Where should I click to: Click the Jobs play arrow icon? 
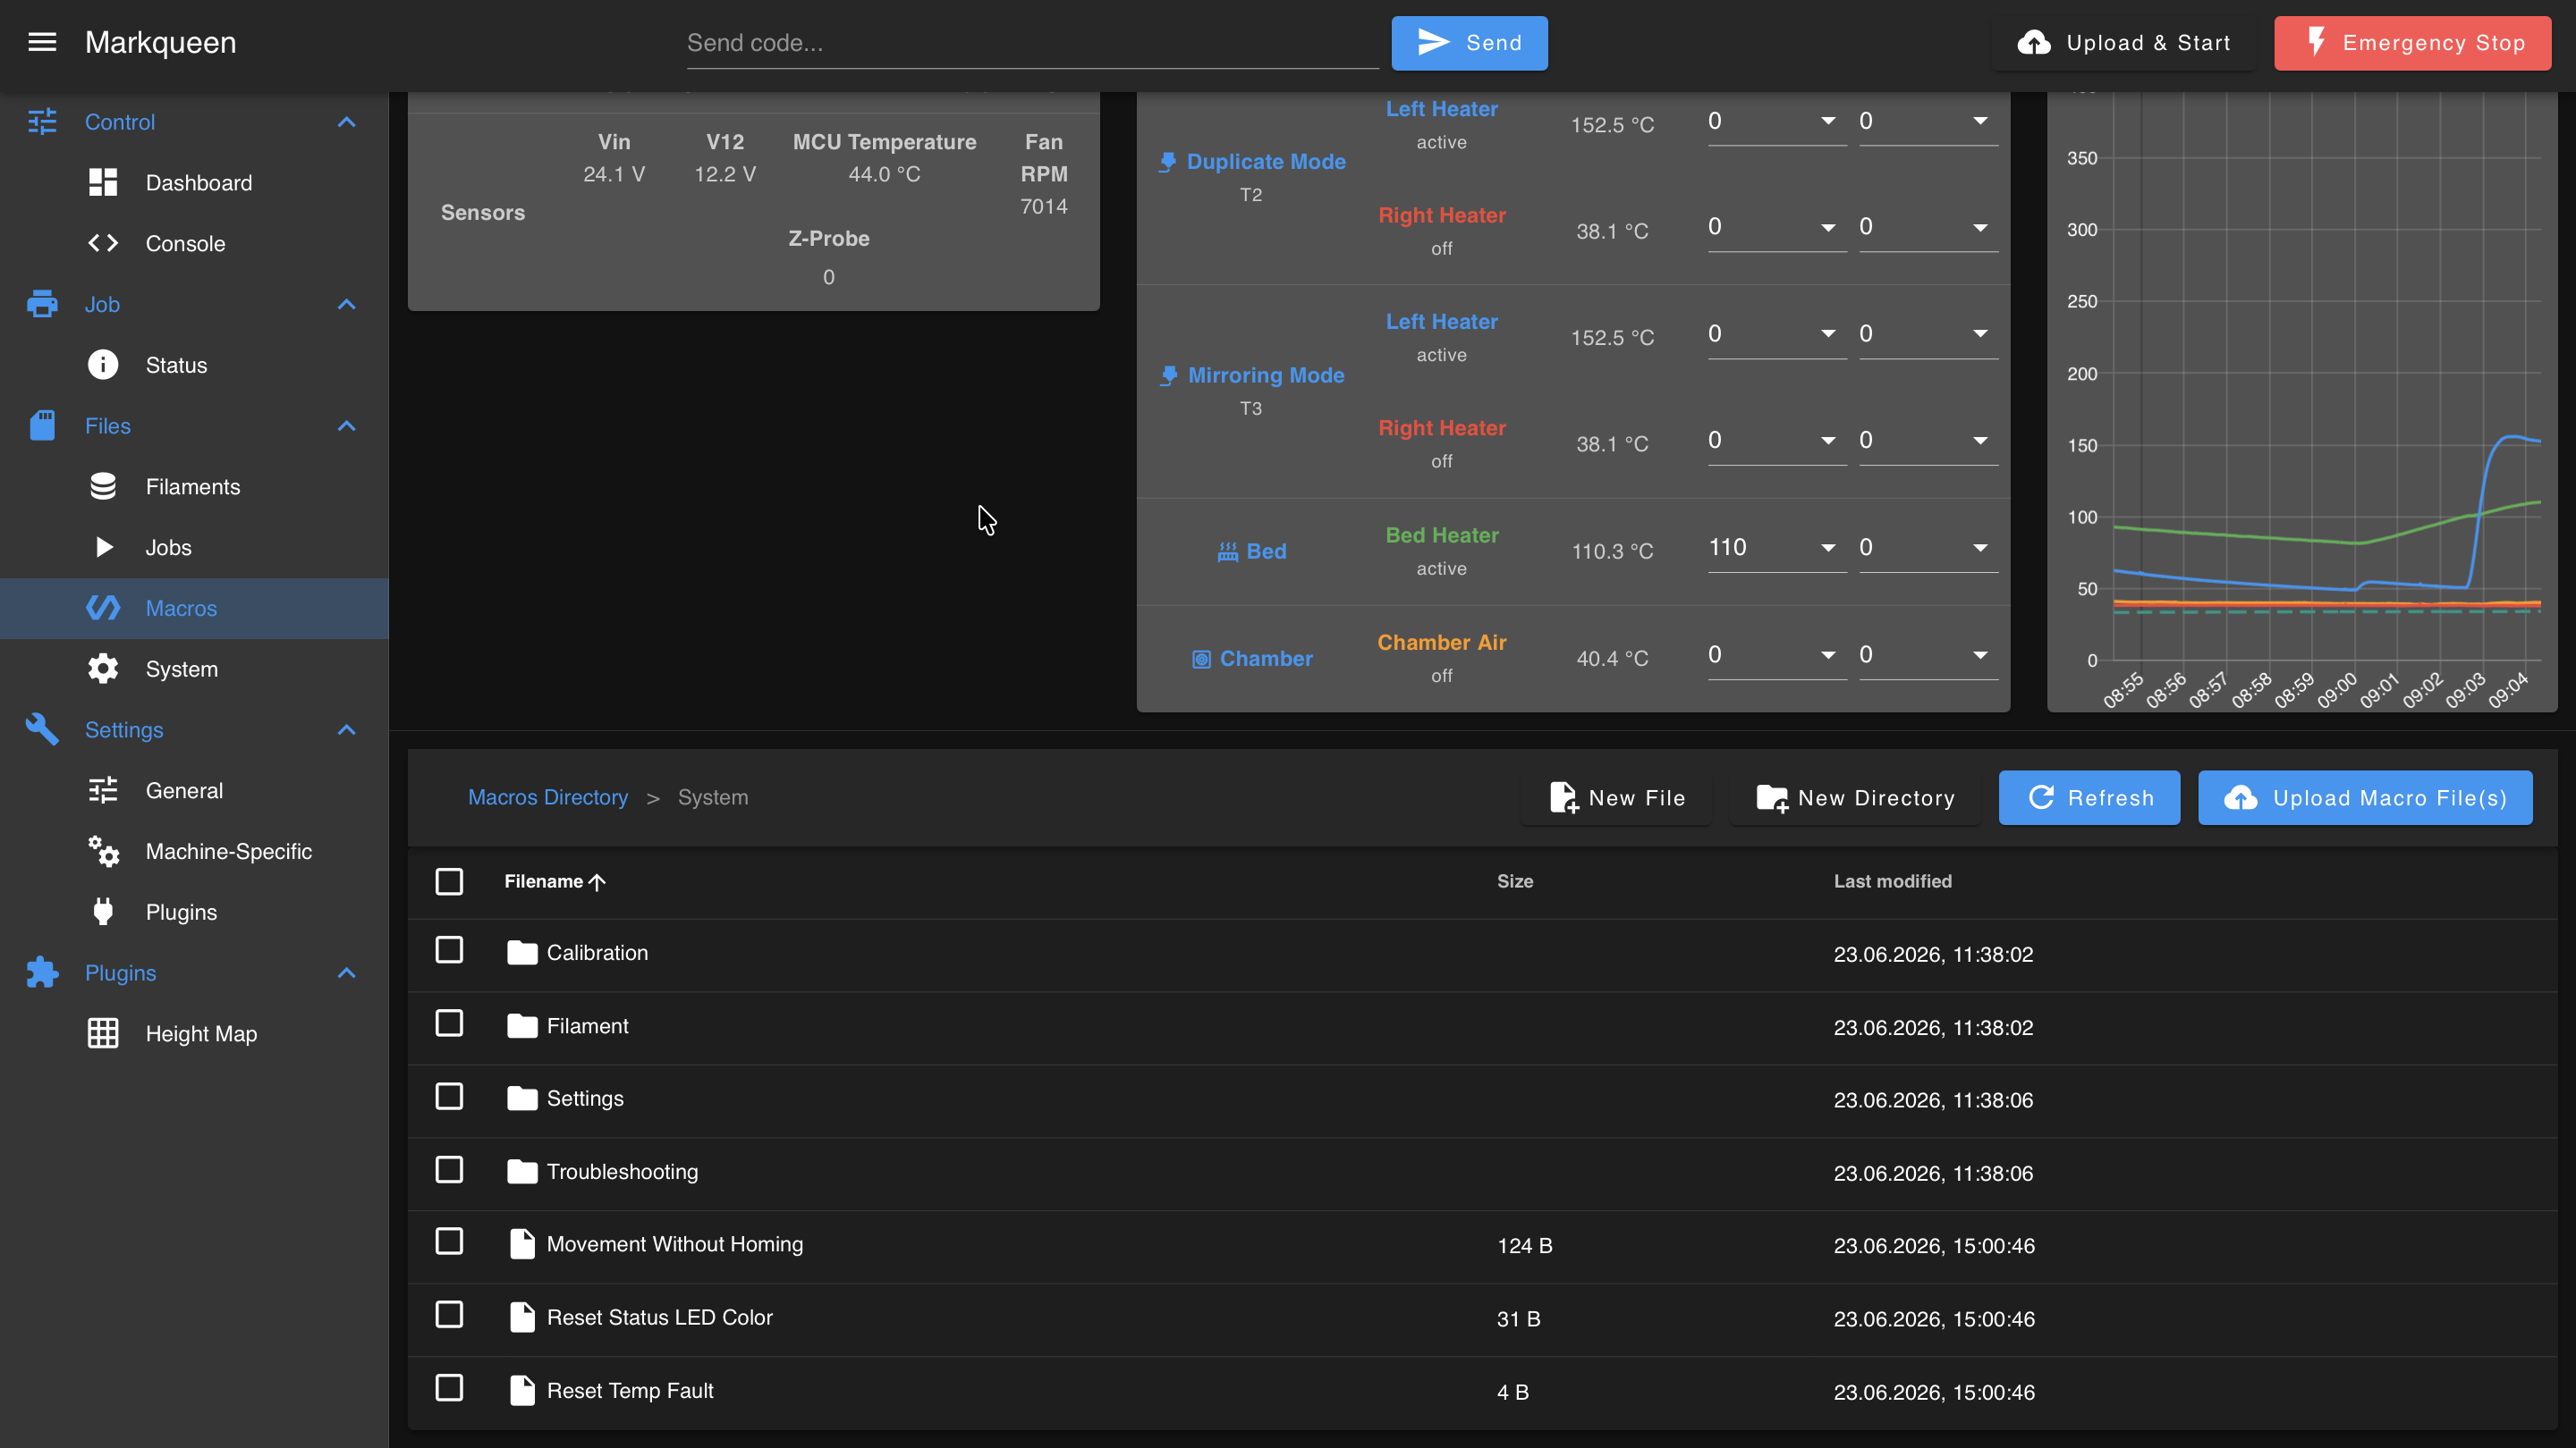103,548
